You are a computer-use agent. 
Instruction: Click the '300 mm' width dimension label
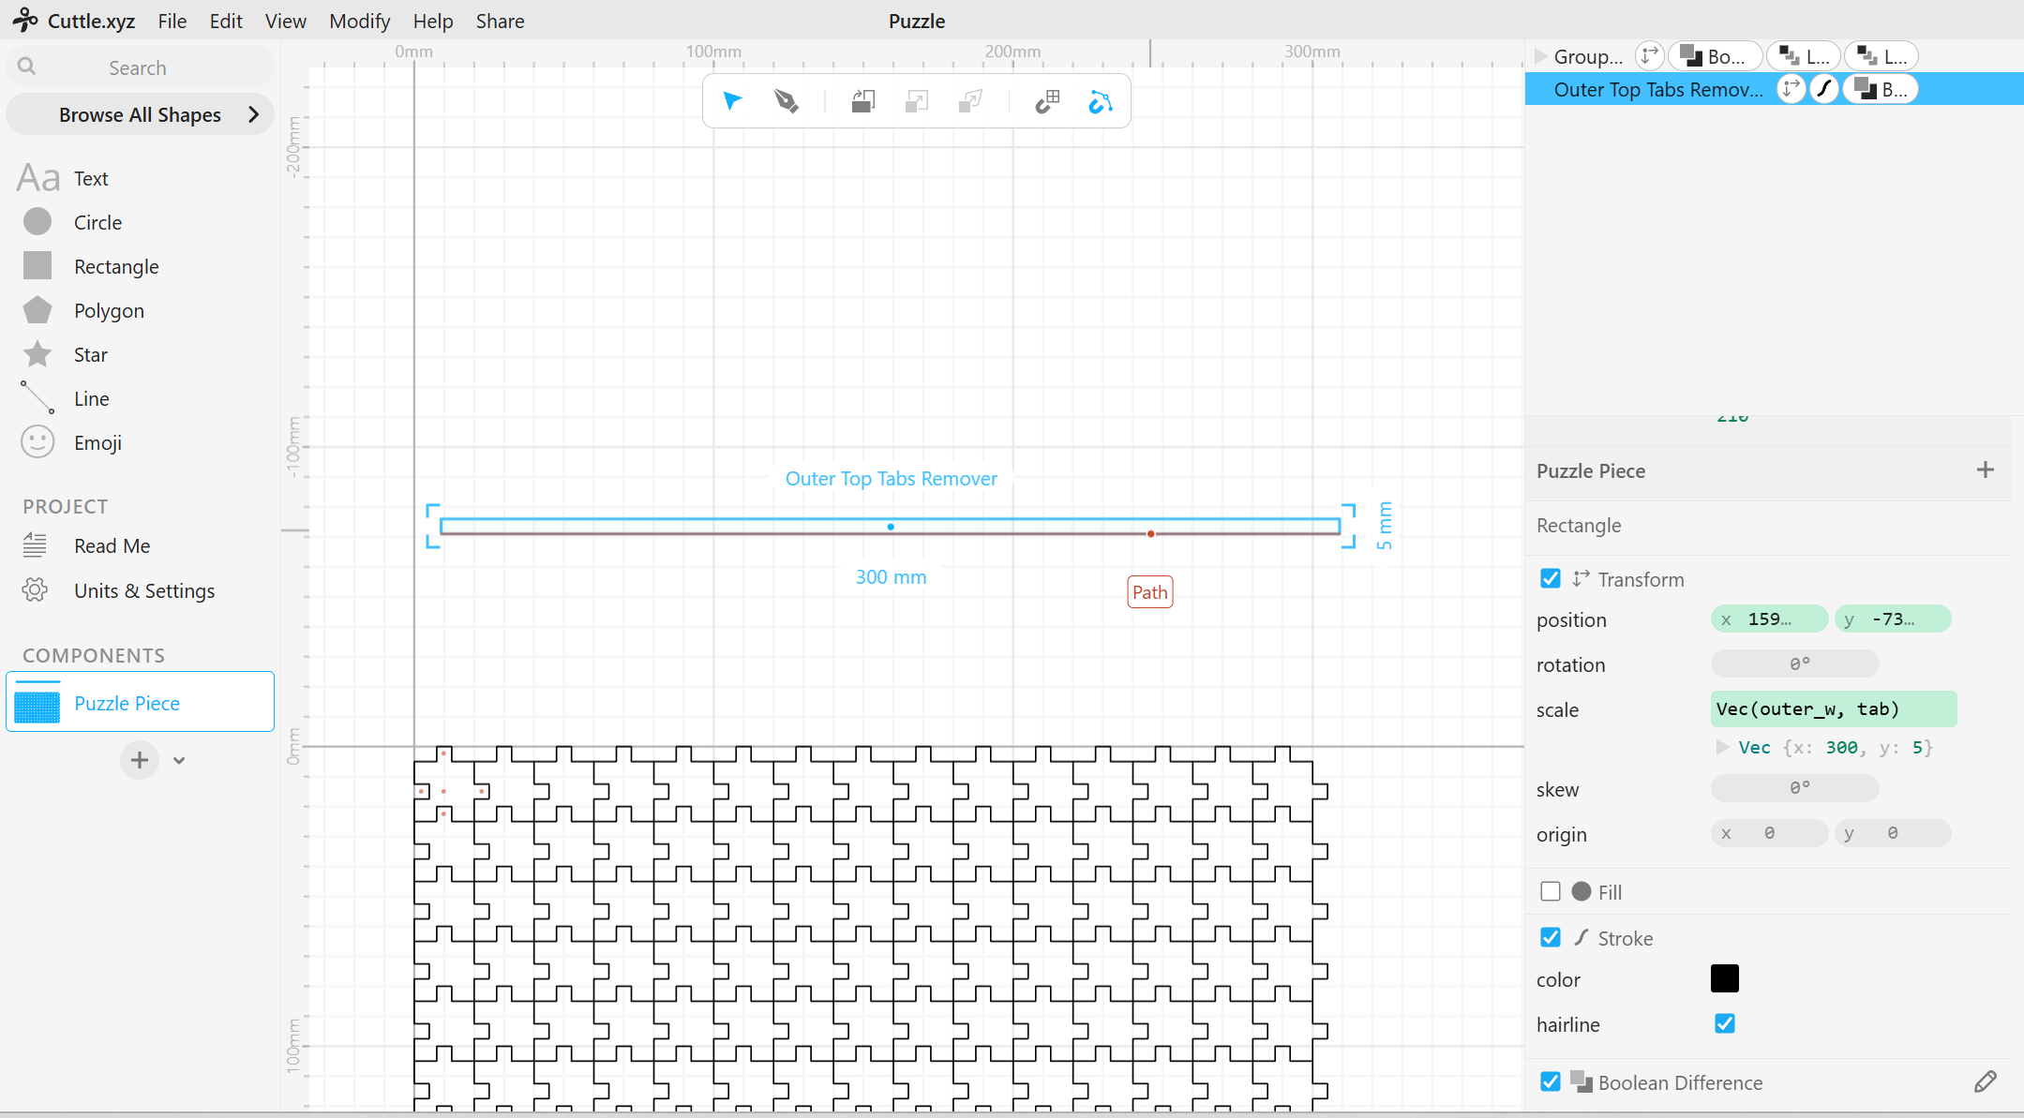pyautogui.click(x=891, y=576)
